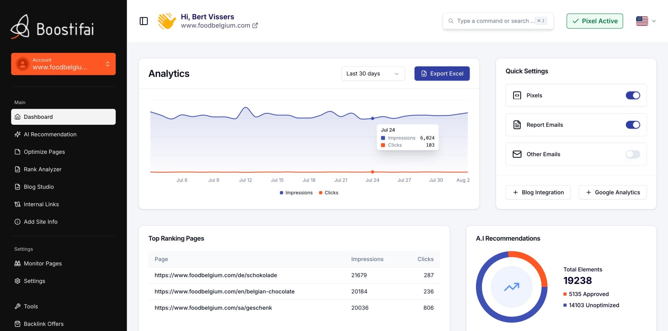Open the sidebar collapse icon near the greeting

coord(144,21)
